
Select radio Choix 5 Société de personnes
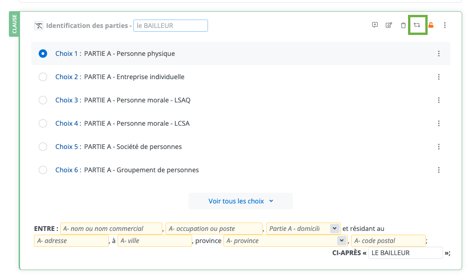[43, 147]
